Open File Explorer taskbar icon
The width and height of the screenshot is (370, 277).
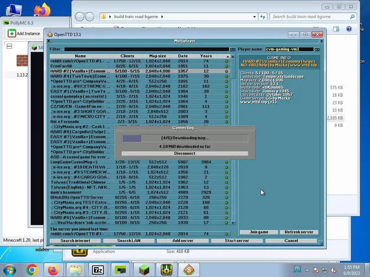(x=76, y=270)
